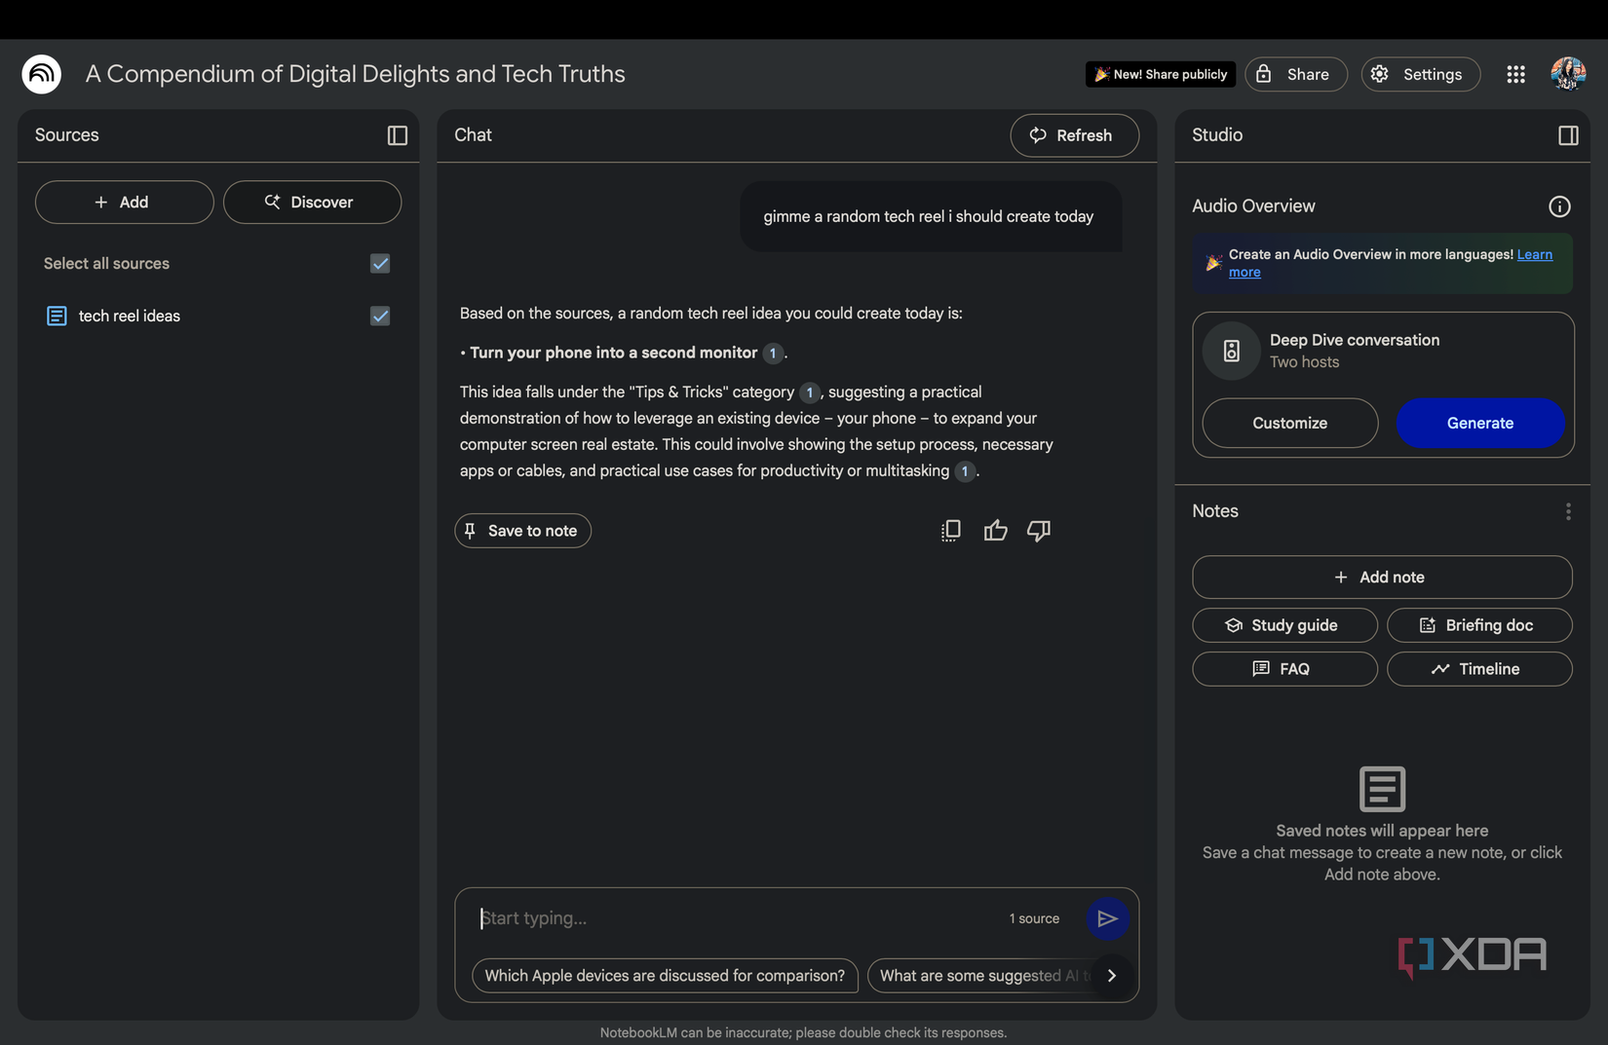Refresh the chat
This screenshot has width=1608, height=1045.
1074,135
